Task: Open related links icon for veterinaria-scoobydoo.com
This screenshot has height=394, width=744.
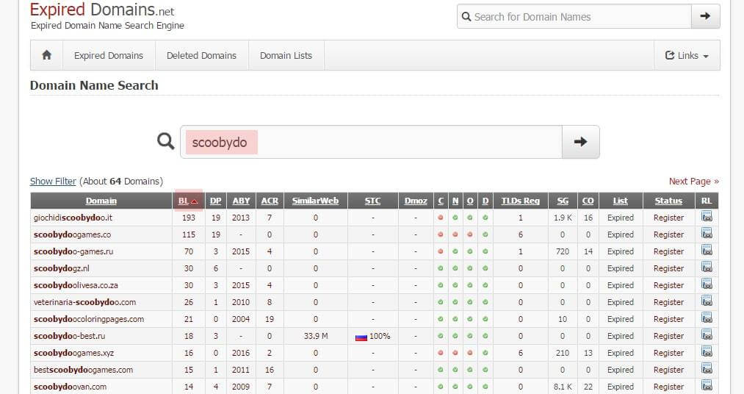Action: tap(707, 301)
